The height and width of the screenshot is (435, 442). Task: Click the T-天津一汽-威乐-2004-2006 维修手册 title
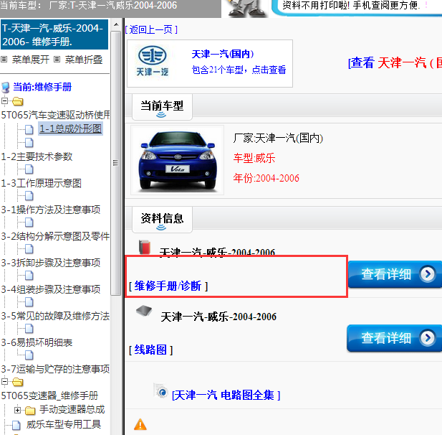(54, 34)
